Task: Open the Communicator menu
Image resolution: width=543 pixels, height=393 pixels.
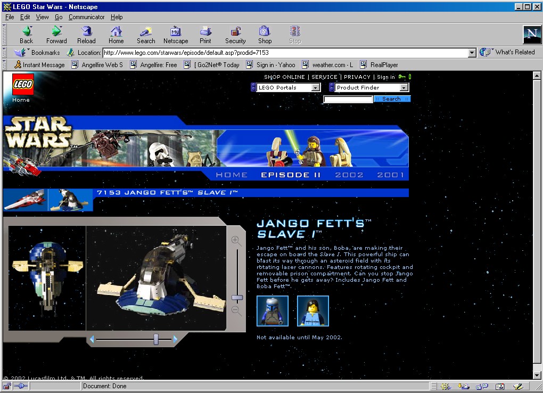Action: [87, 17]
